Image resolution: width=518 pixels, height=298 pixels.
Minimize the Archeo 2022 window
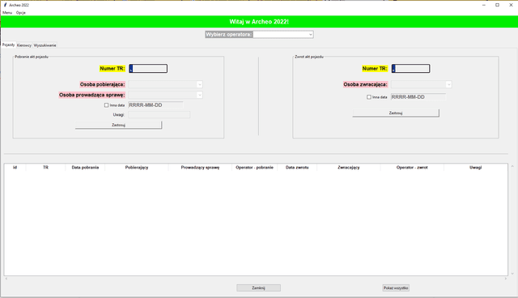pyautogui.click(x=484, y=5)
